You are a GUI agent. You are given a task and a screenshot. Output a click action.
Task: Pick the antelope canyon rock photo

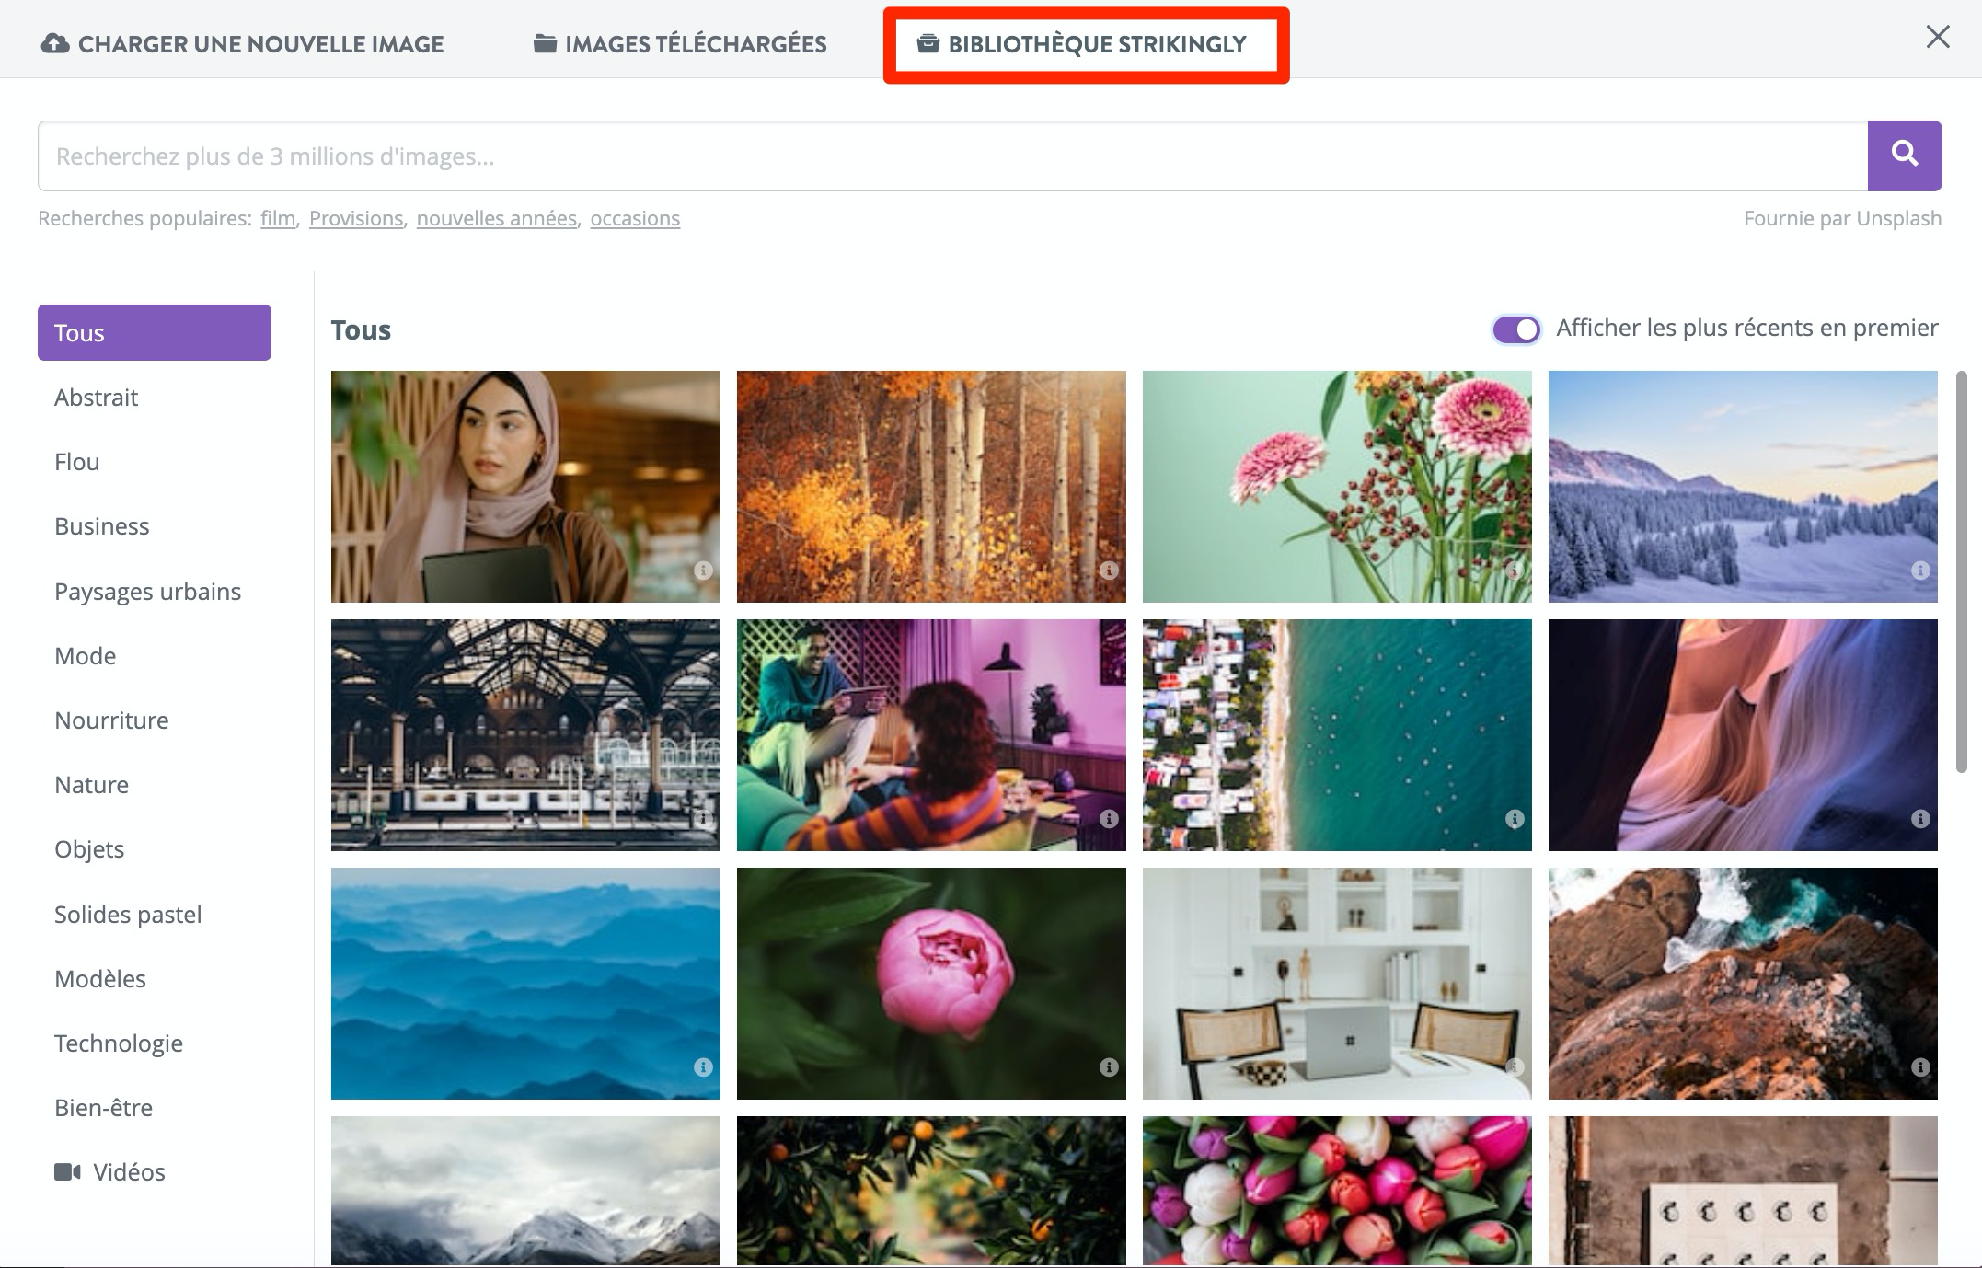(x=1743, y=735)
